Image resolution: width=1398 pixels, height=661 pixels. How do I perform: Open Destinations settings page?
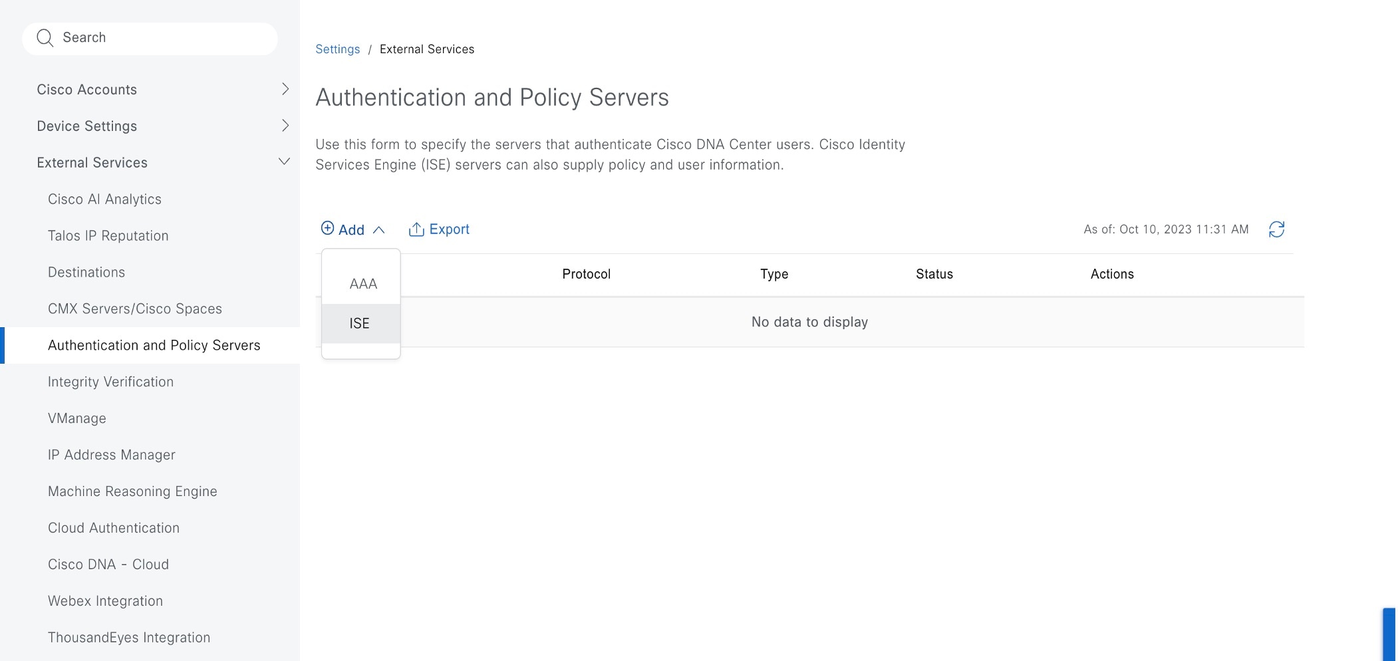coord(86,272)
